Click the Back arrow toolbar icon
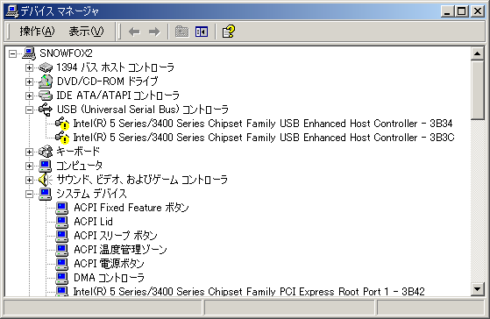This screenshot has height=319, width=490. pyautogui.click(x=134, y=32)
